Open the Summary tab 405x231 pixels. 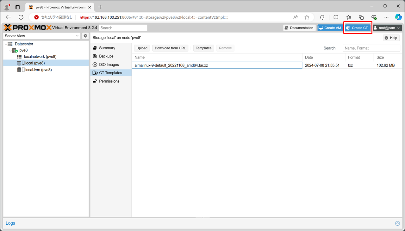point(107,48)
